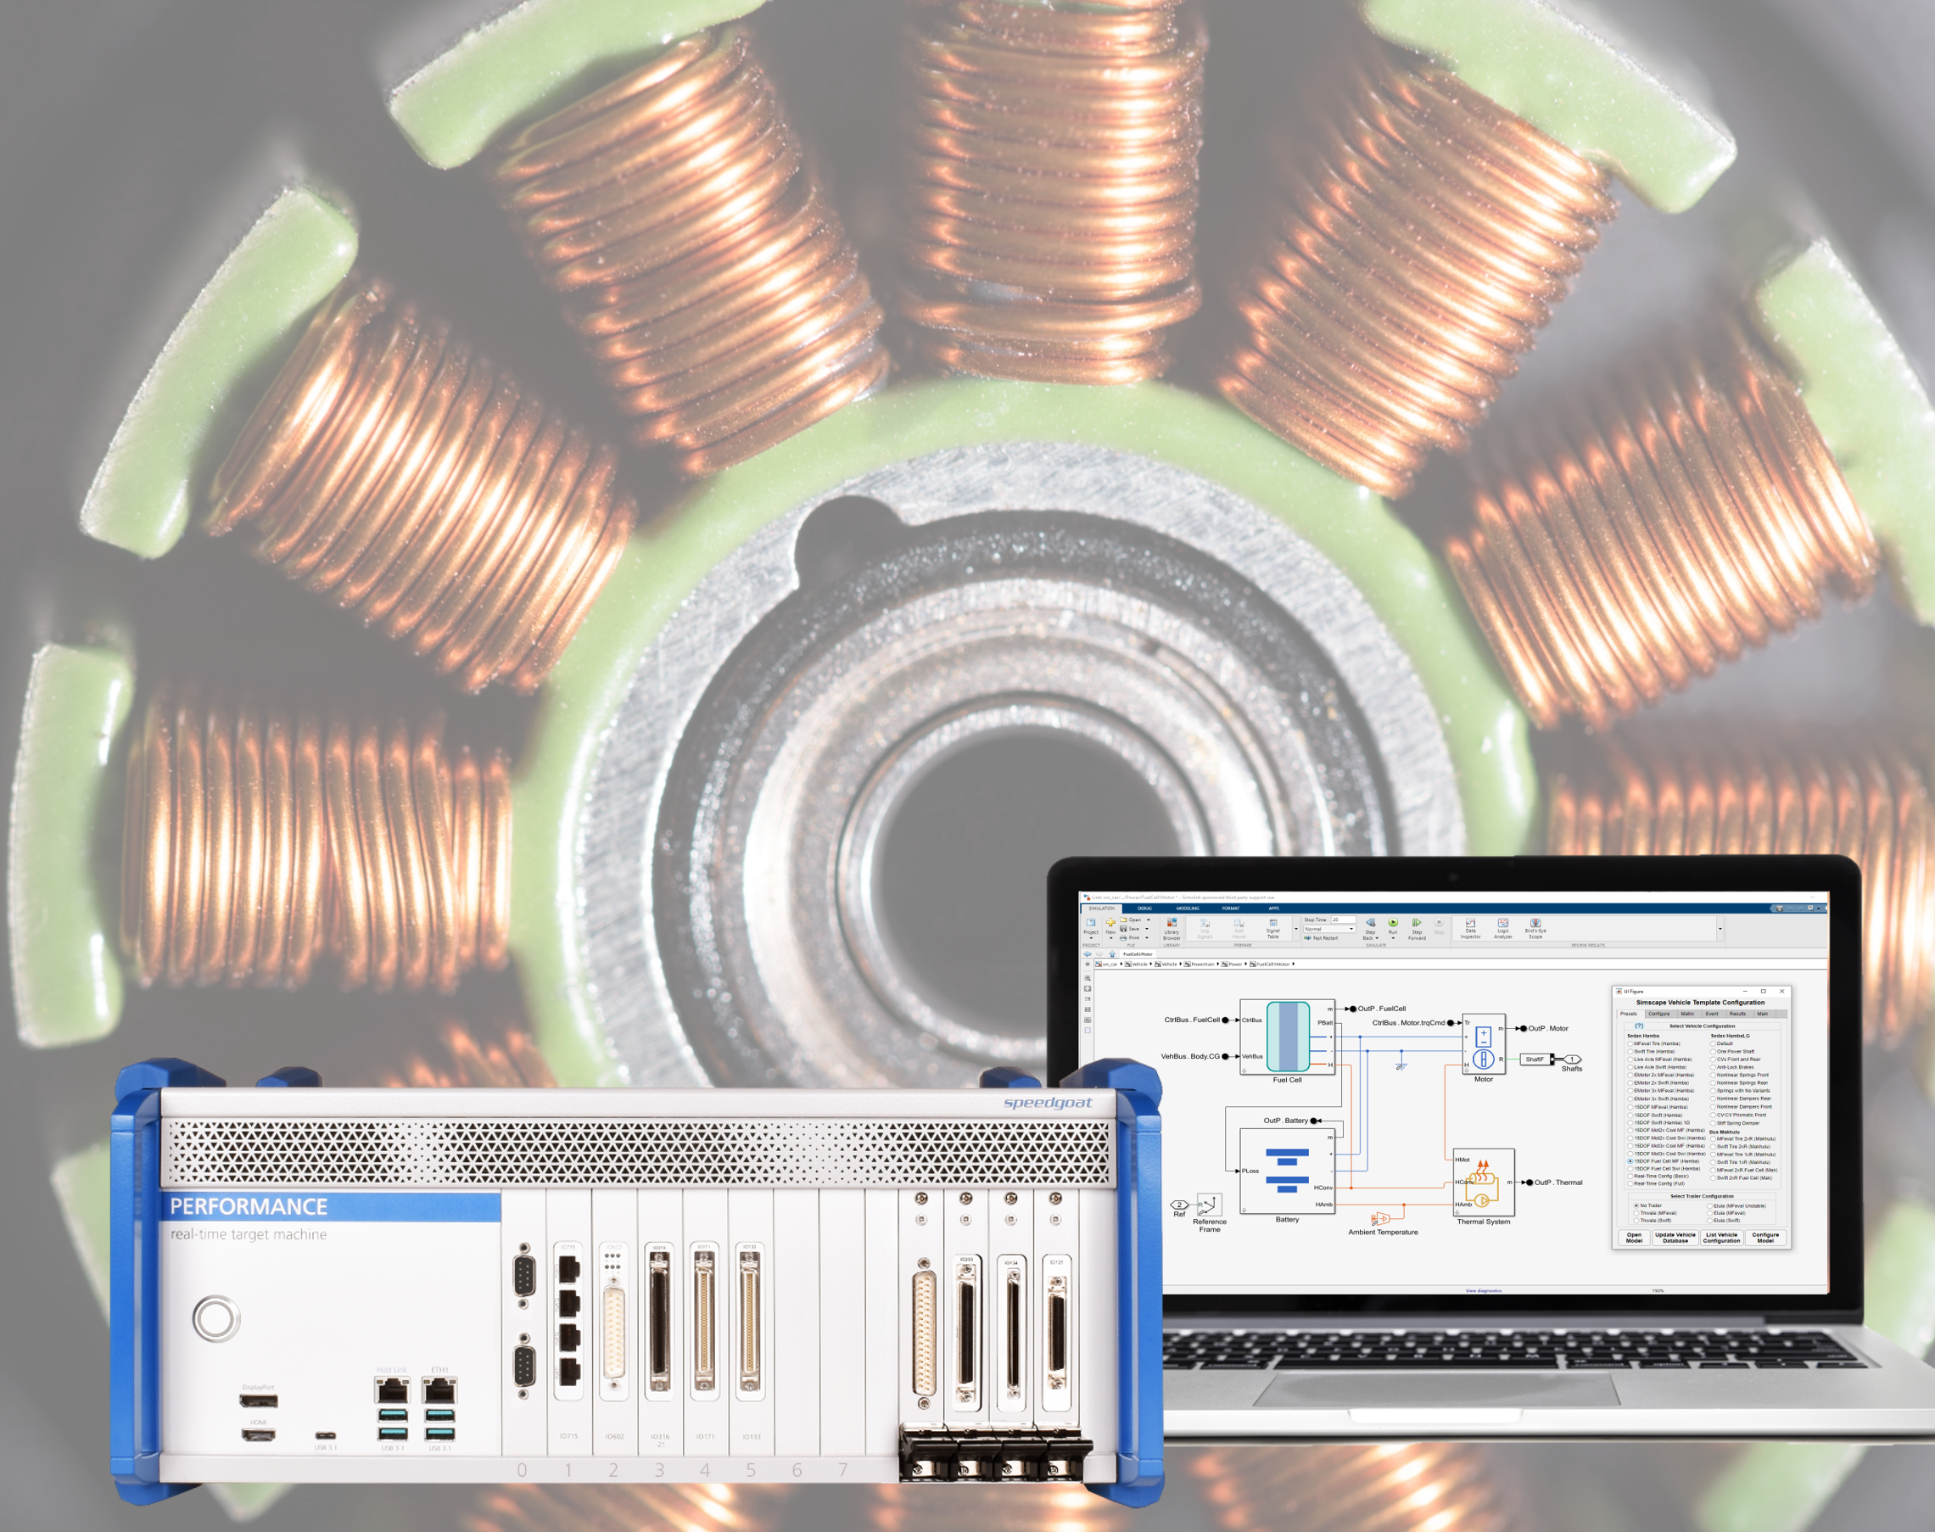1935x1532 pixels.
Task: Open the Step Back dropdown arrow
Action: click(1377, 938)
